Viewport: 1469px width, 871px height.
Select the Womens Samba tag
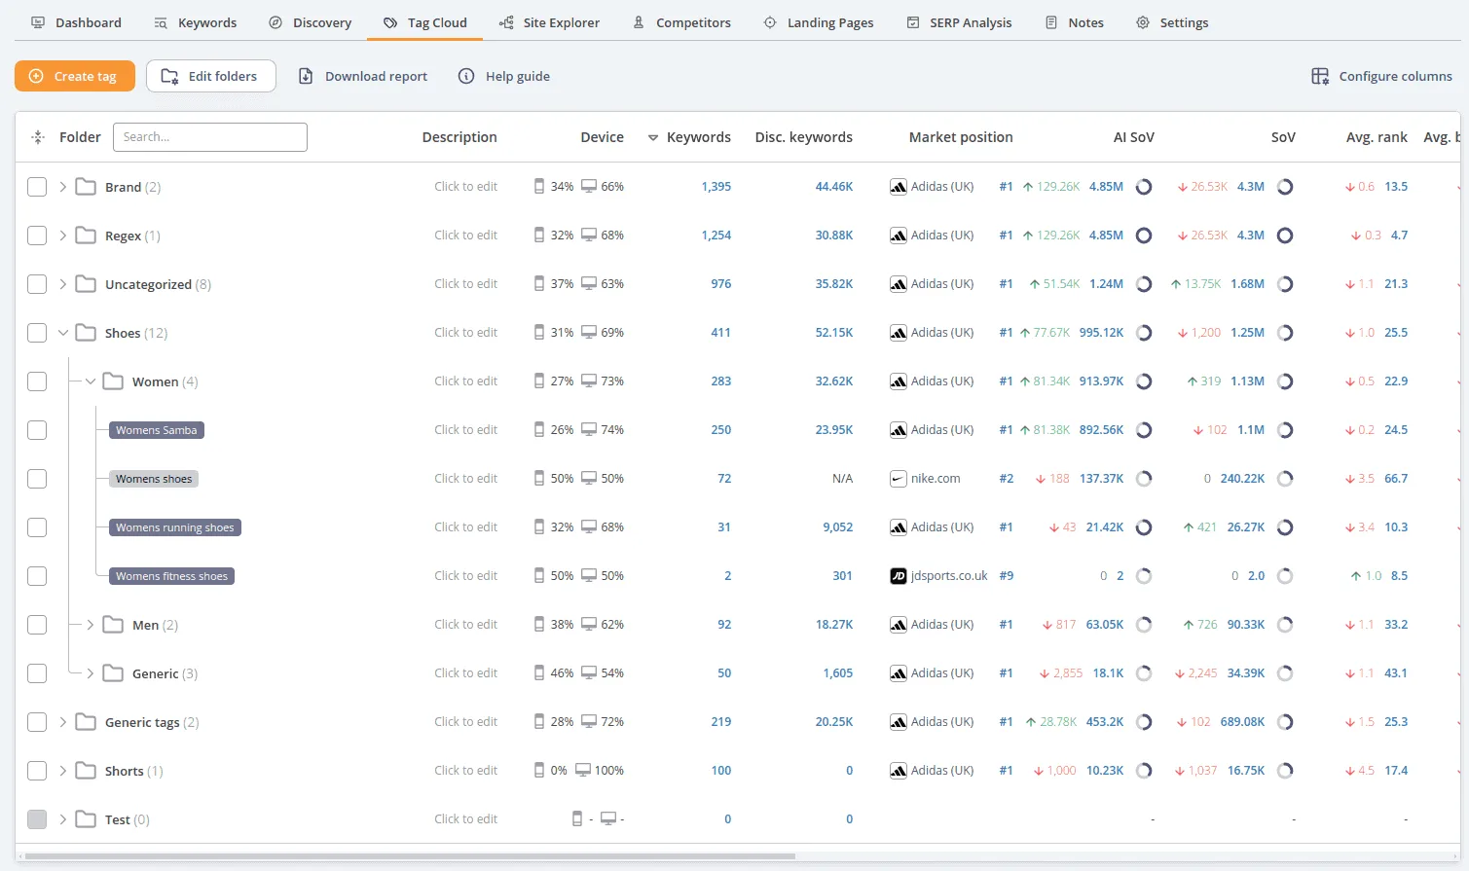coord(157,430)
